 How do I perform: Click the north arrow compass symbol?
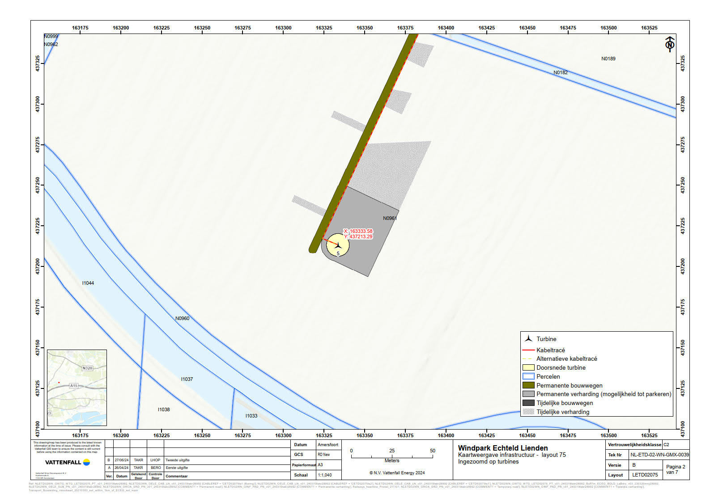click(670, 44)
